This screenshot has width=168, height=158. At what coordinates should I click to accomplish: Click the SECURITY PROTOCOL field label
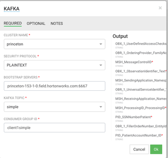(x=20, y=56)
